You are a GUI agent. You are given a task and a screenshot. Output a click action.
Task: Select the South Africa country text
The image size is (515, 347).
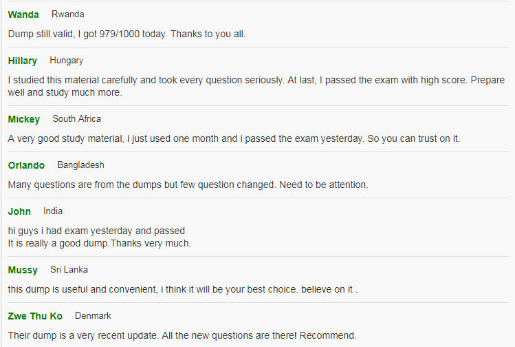(x=76, y=118)
